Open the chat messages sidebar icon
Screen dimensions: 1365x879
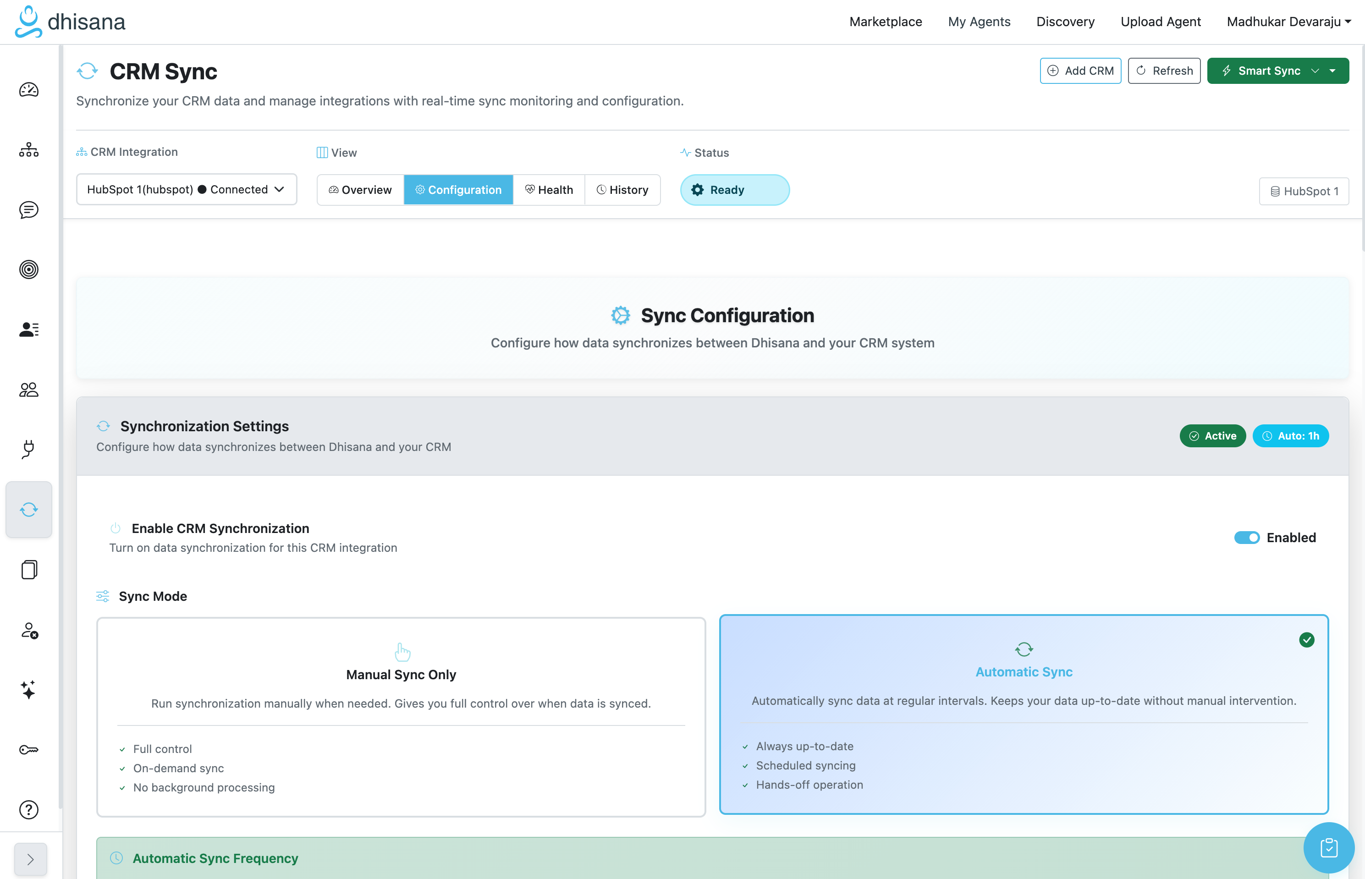coord(28,210)
